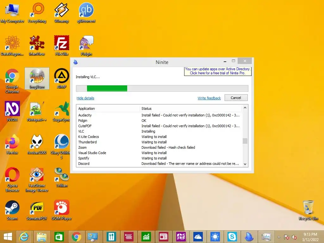Screen dimensions: 324x243
Task: Minimize the Ninite window
Action: pos(225,61)
